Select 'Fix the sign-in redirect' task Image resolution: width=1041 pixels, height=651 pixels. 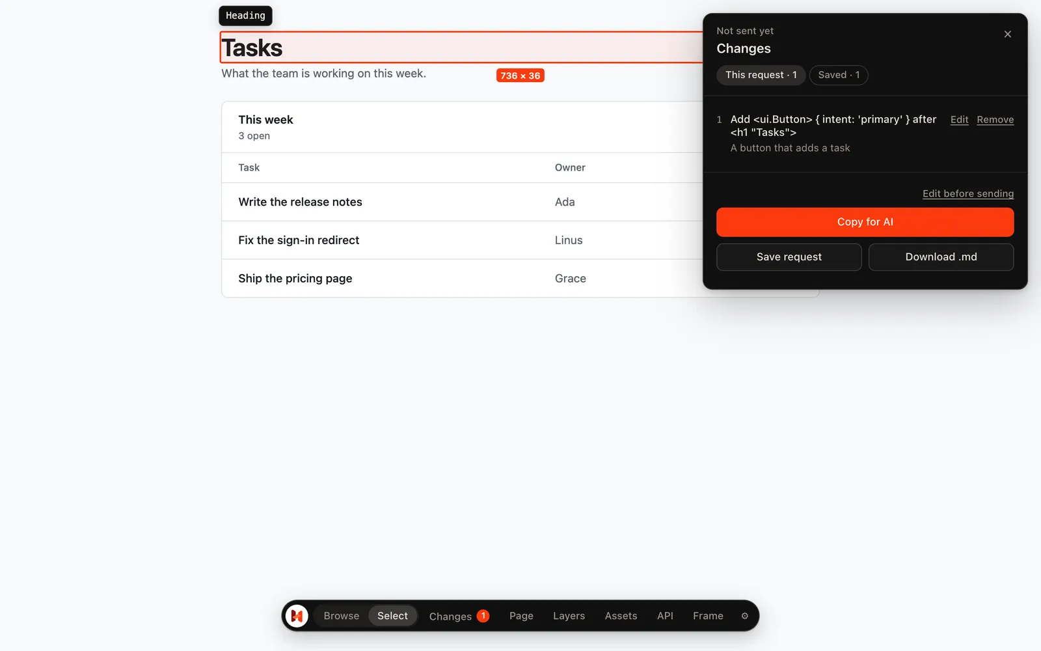(x=299, y=240)
